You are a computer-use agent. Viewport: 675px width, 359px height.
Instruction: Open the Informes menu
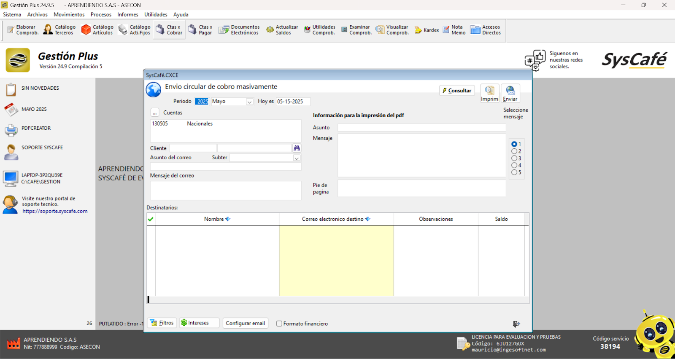(127, 14)
